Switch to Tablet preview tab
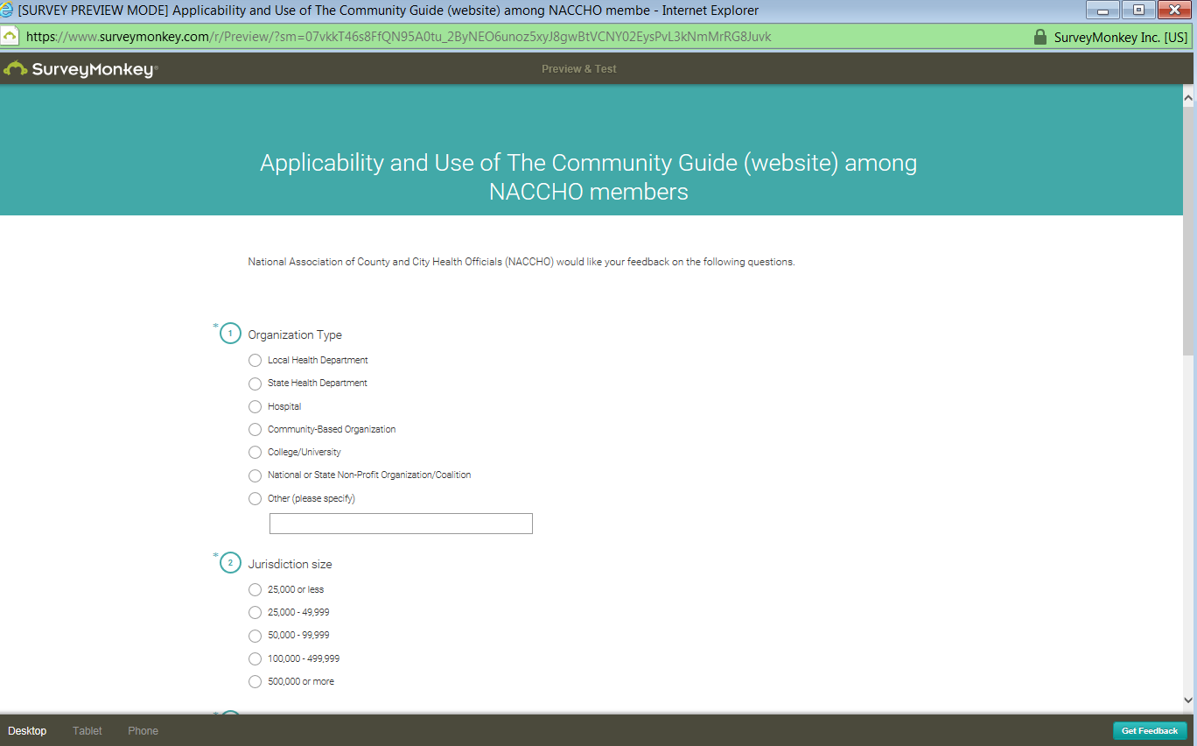Screen dimensions: 1197x746 87,731
